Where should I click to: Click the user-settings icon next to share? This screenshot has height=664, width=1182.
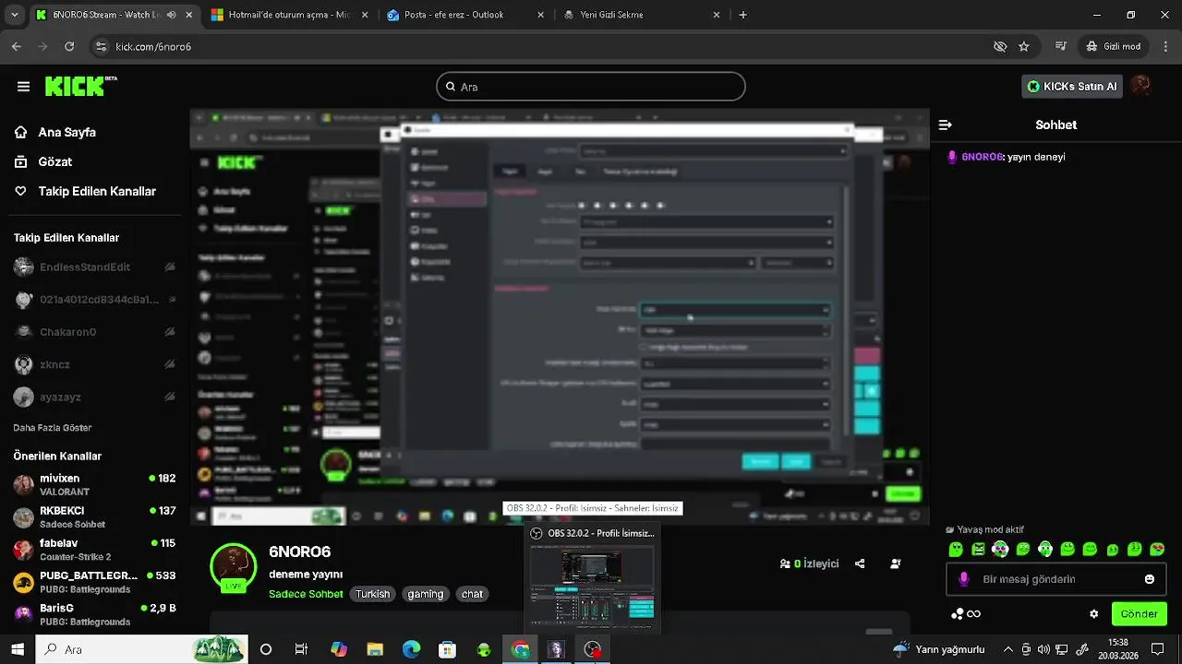(x=896, y=563)
